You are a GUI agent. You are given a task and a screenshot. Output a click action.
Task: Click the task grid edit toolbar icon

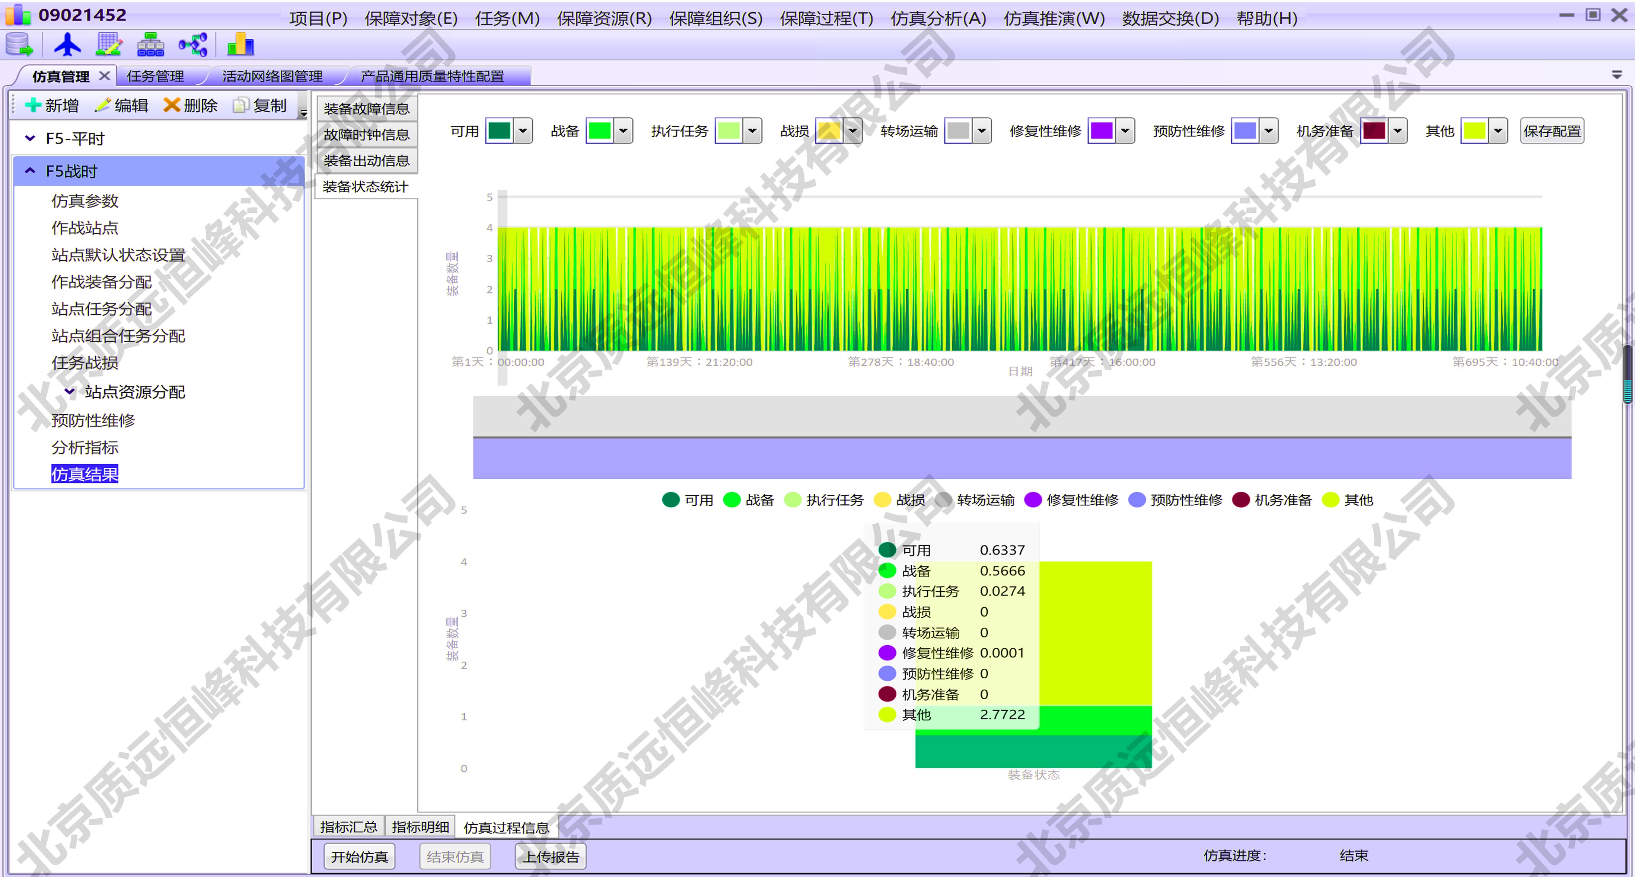click(109, 45)
